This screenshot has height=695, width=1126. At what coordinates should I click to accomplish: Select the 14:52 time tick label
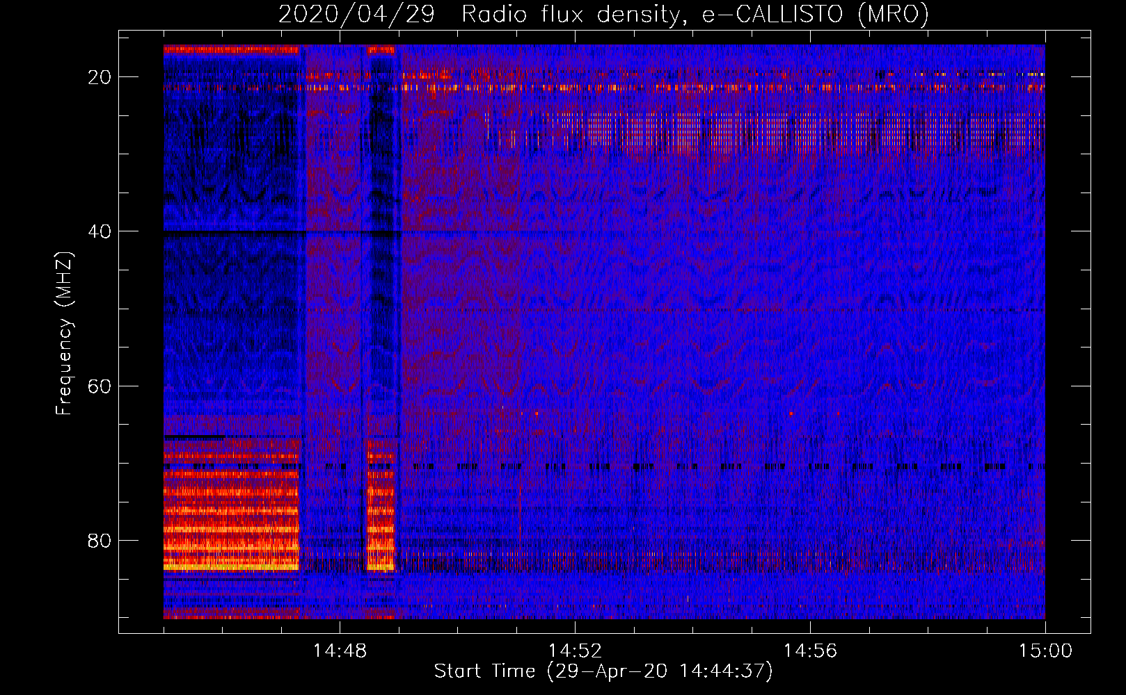[x=575, y=651]
